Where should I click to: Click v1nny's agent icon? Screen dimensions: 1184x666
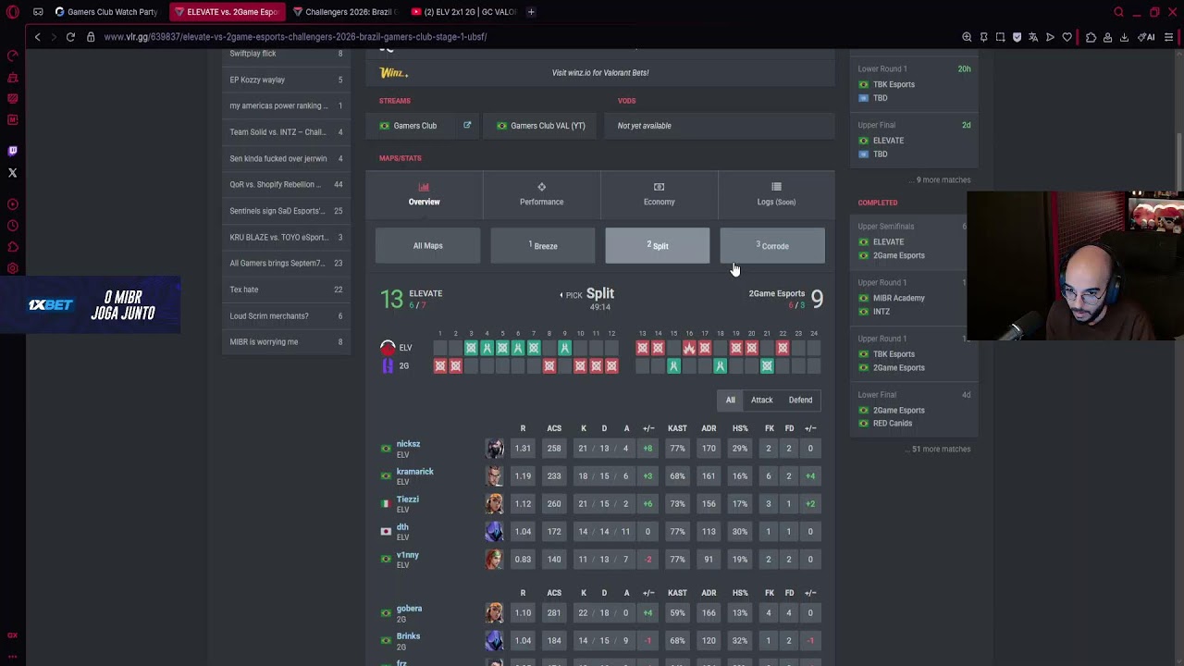(495, 560)
